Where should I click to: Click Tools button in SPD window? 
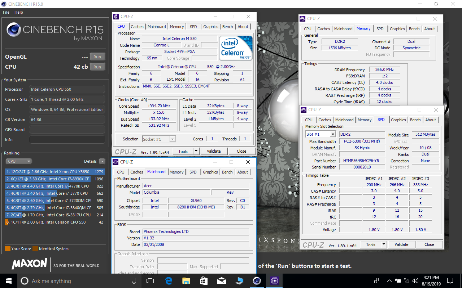[371, 244]
